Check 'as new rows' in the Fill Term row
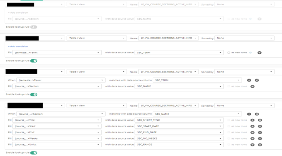The width and height of the screenshot is (282, 156). (229, 53)
